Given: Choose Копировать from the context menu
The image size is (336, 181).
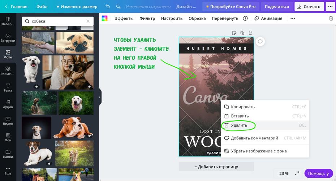Looking at the screenshot, I should [x=242, y=107].
